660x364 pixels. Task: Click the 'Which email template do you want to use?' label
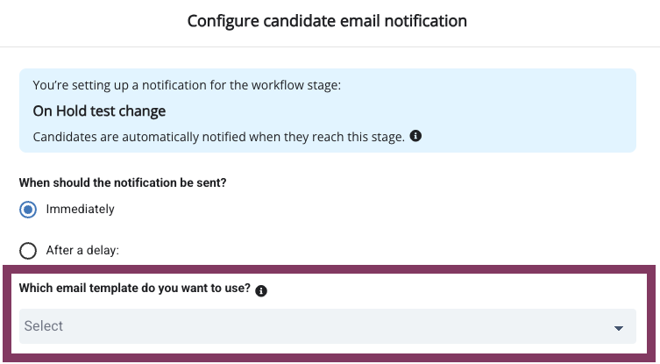135,289
